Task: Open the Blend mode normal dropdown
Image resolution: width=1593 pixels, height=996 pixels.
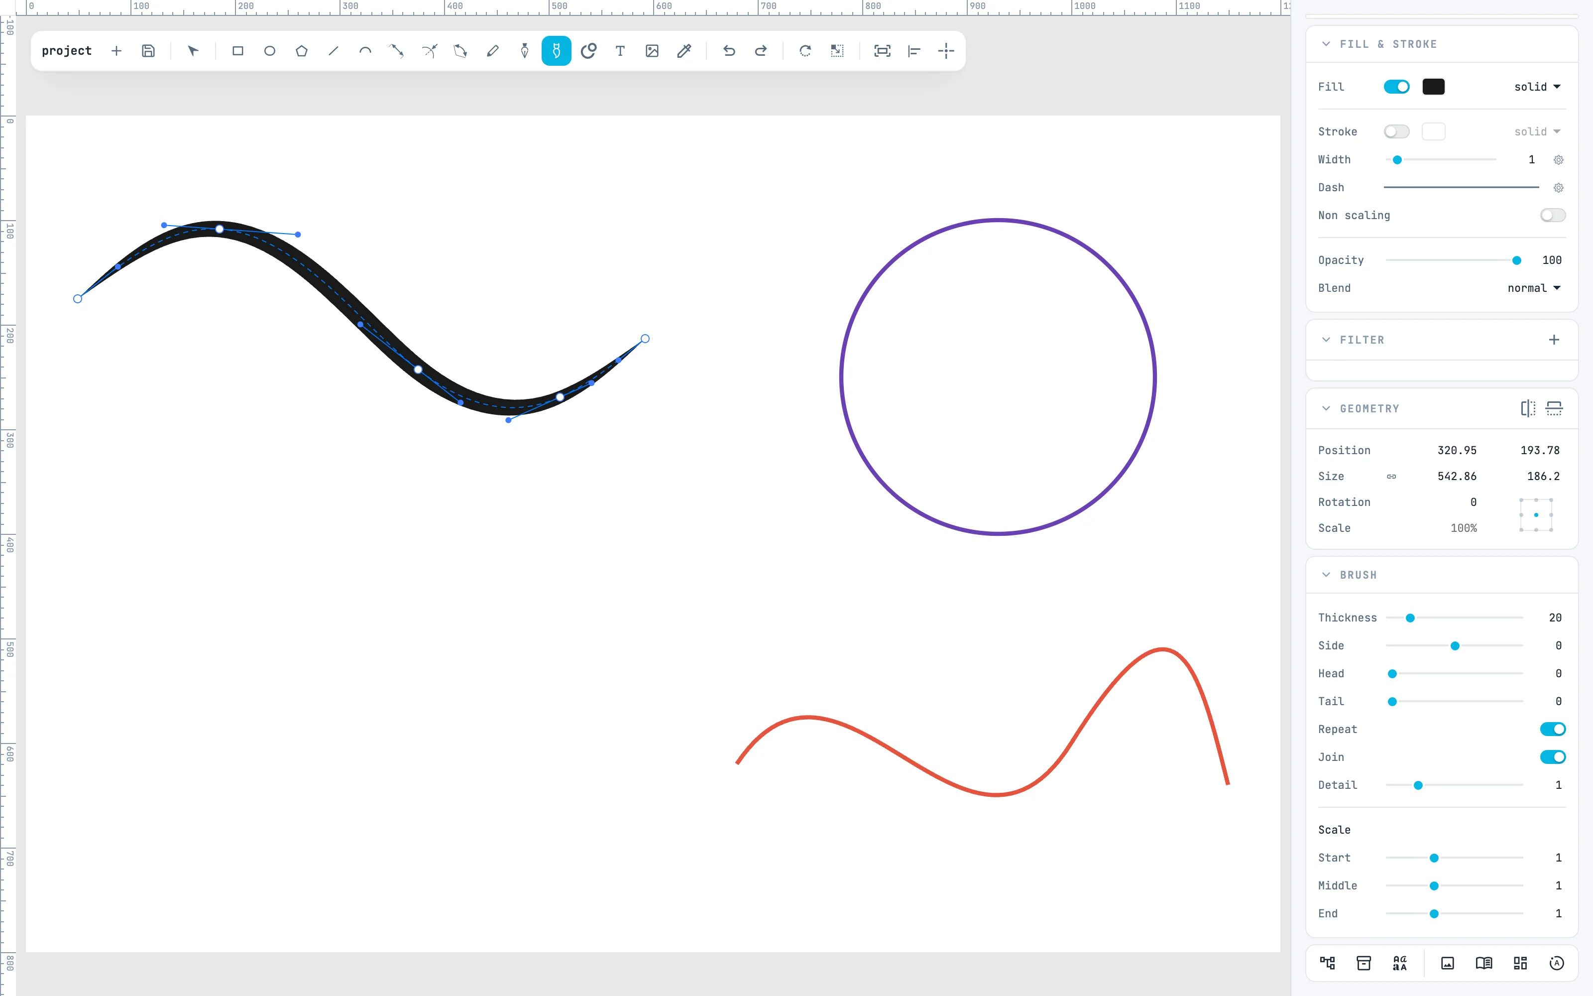Action: (x=1534, y=288)
